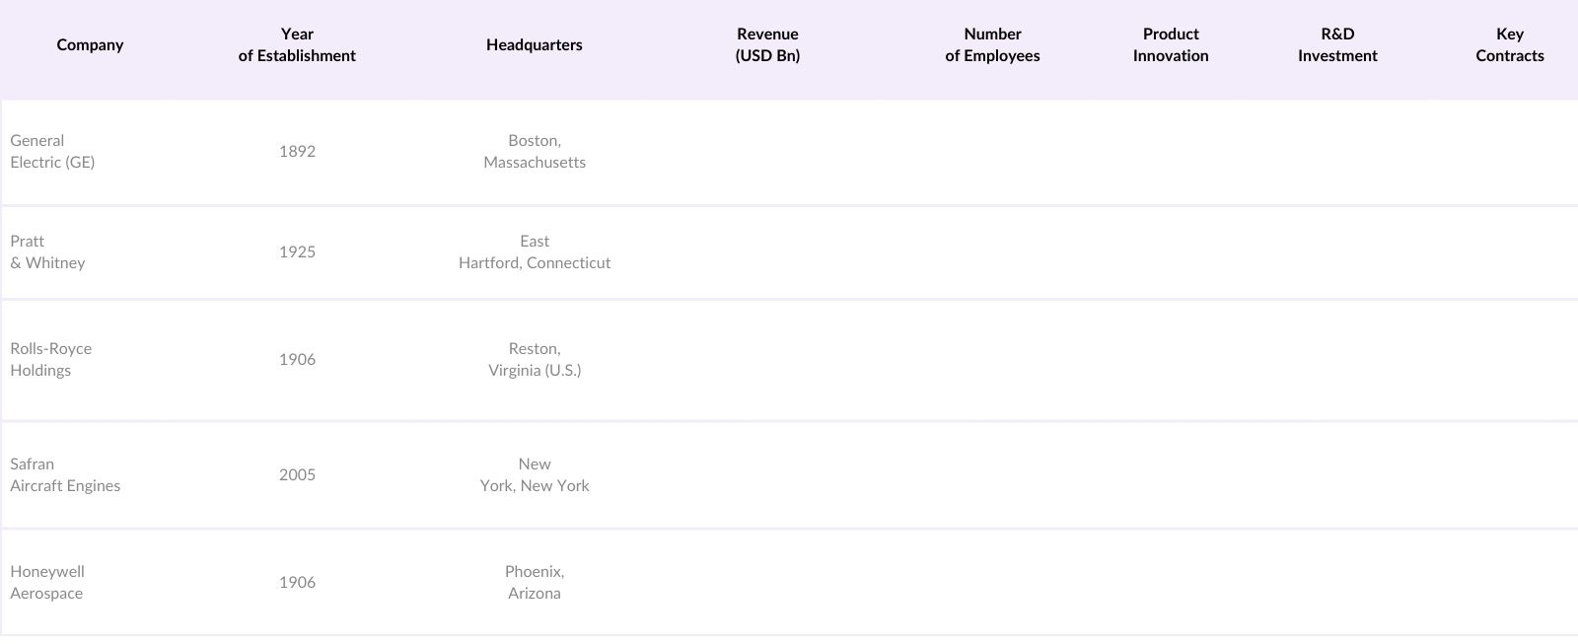Click the Company column header
Screen dimensions: 1578x644
90,45
